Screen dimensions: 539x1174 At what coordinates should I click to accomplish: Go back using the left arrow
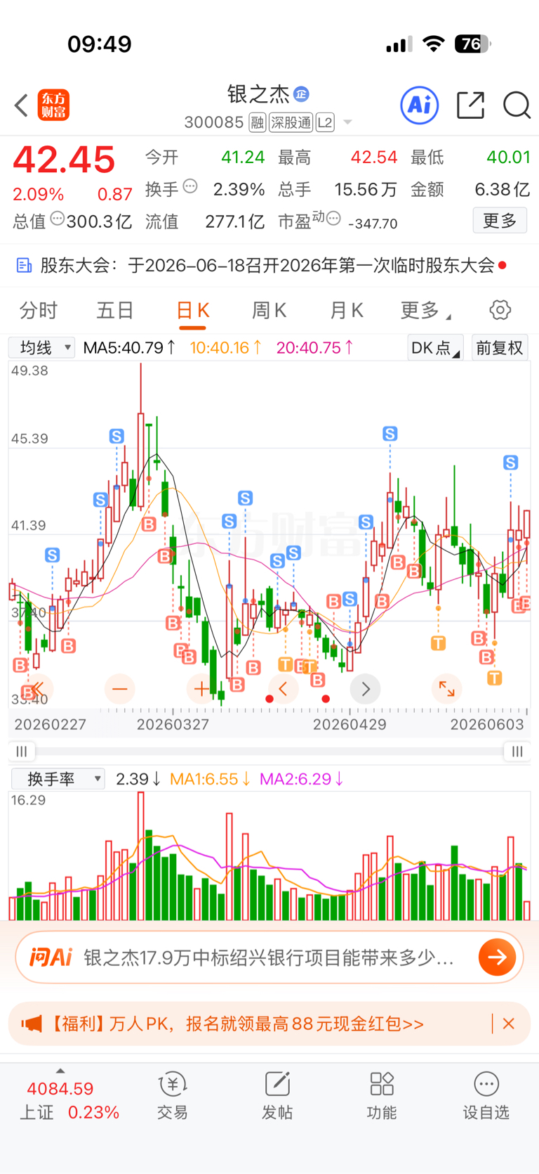(x=21, y=105)
